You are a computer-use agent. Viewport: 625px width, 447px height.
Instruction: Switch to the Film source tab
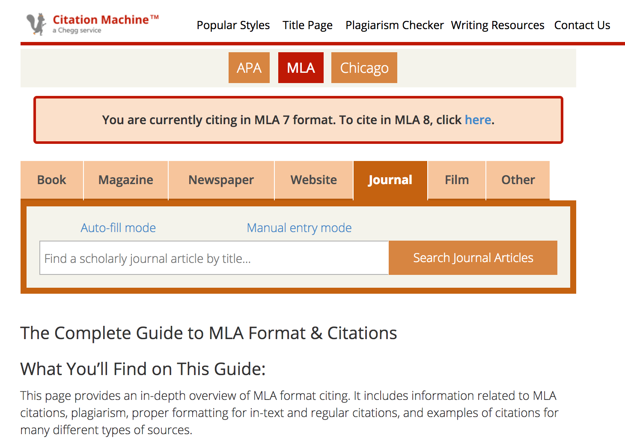click(457, 180)
